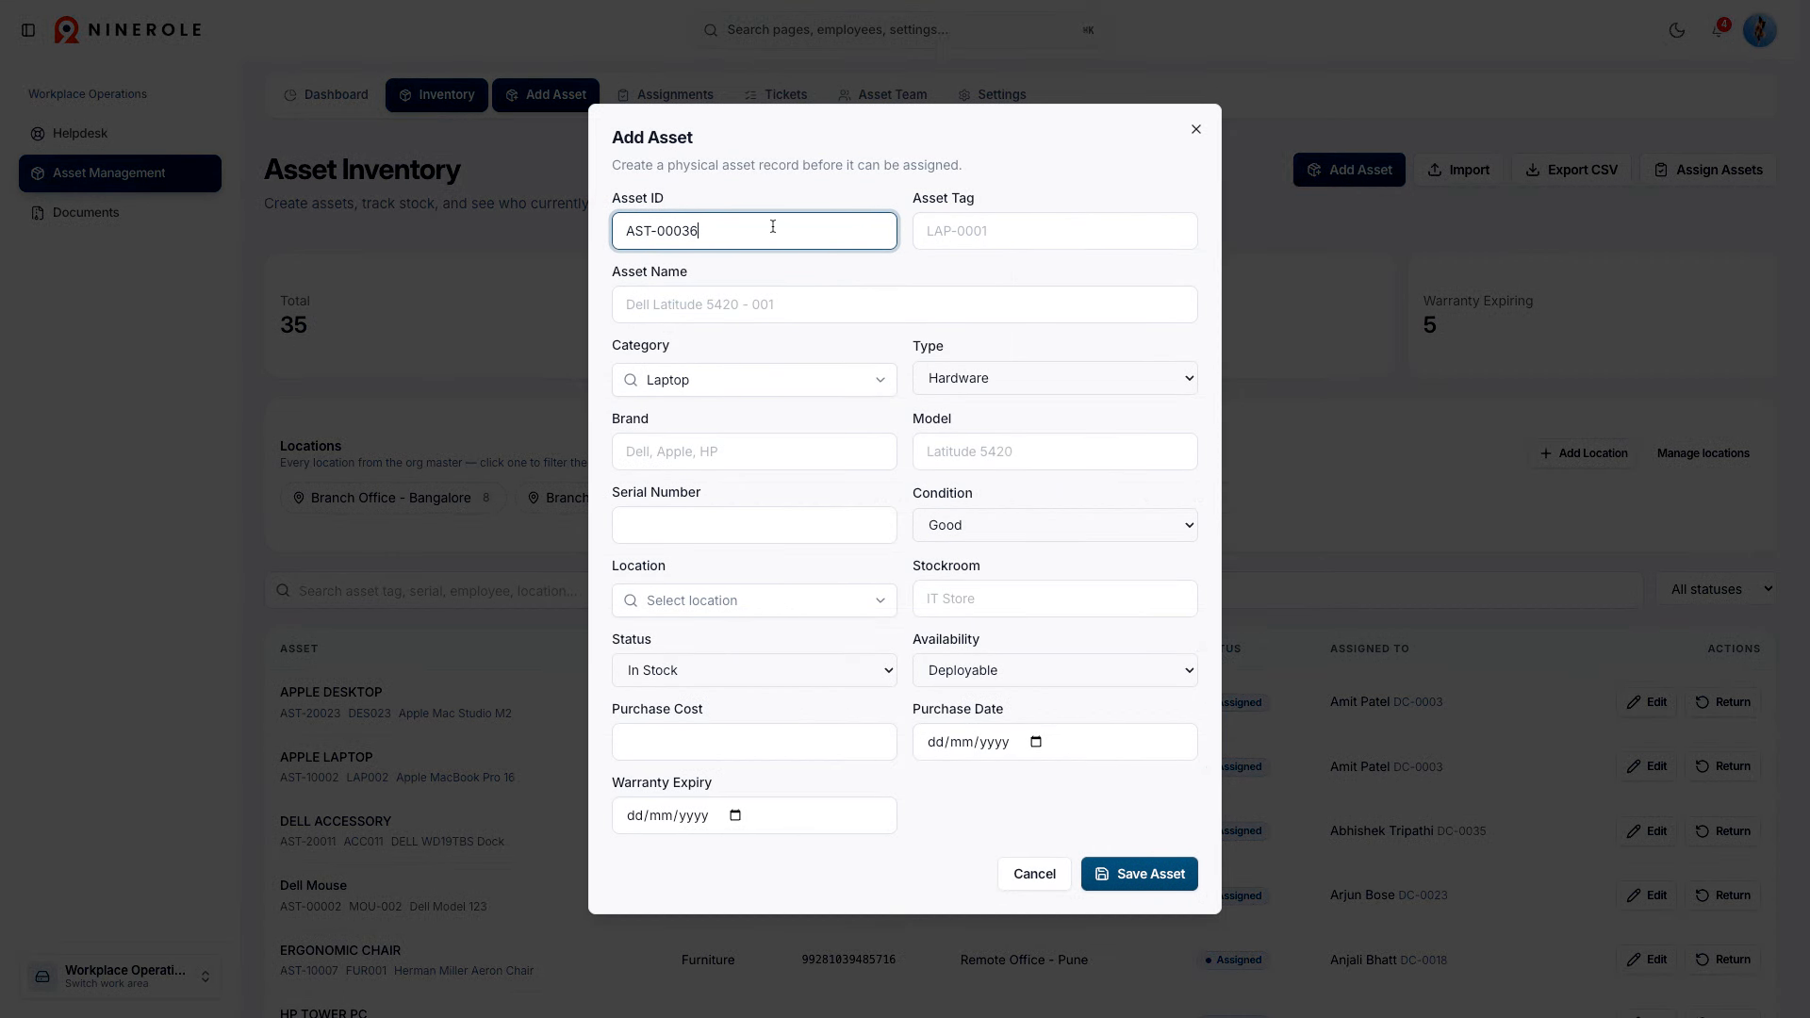Screen dimensions: 1810x1018
Task: Filter by Branch Office - Bangalore location
Action: pyautogui.click(x=392, y=498)
